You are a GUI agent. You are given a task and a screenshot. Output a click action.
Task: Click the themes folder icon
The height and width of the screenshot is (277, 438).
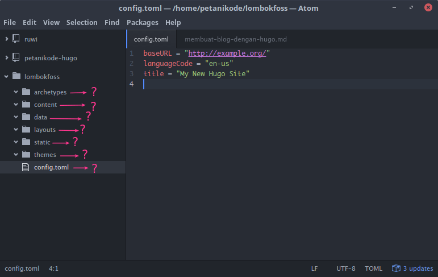tap(26, 154)
